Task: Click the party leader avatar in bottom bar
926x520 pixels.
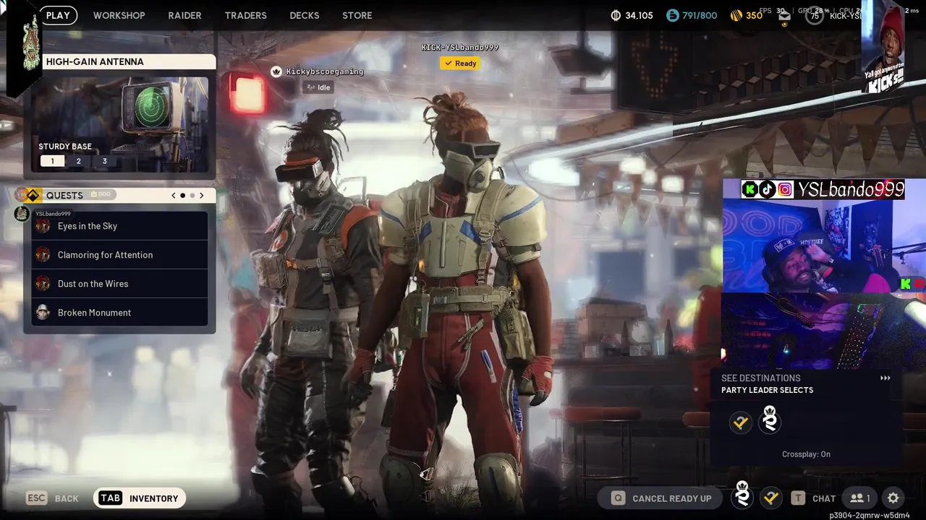Action: tap(742, 496)
